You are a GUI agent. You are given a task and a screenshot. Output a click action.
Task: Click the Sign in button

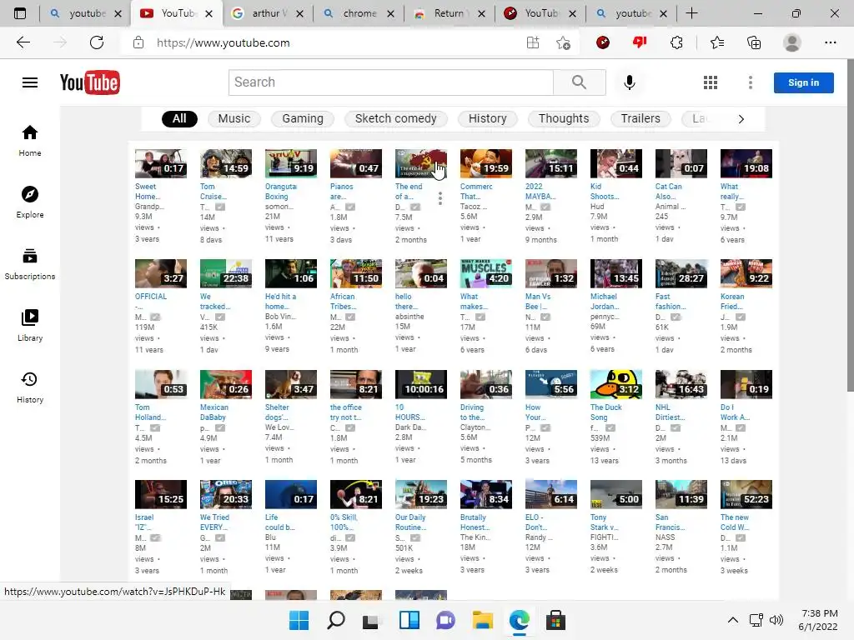click(x=803, y=82)
